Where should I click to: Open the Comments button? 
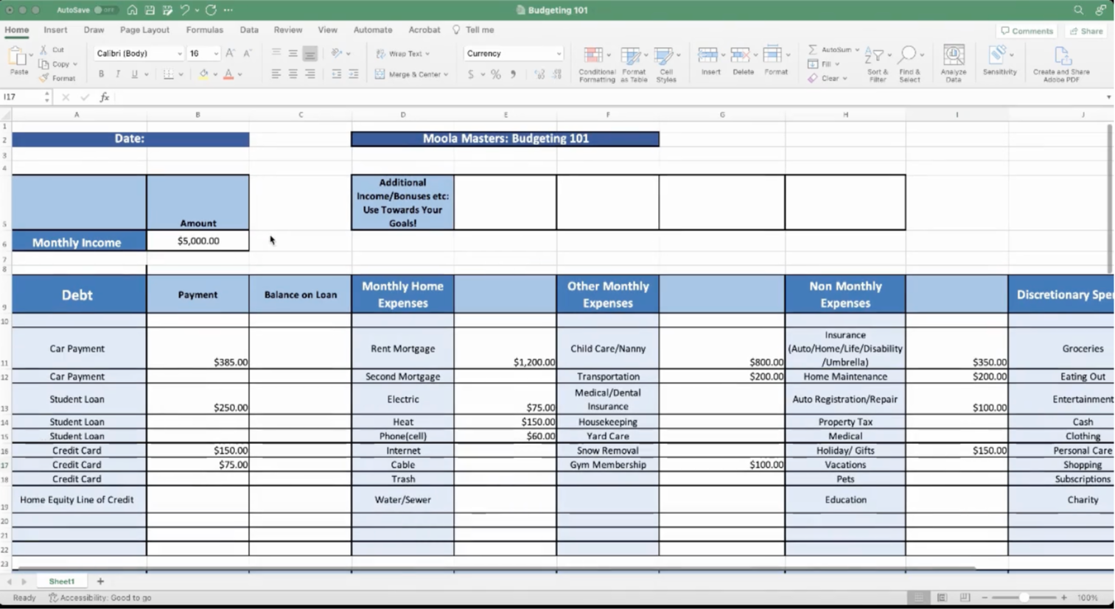1027,31
